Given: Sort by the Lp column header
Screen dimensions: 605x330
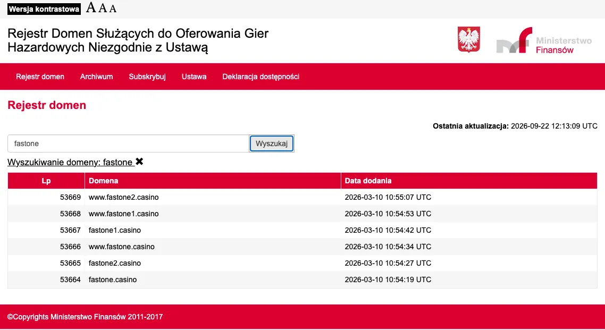Looking at the screenshot, I should [46, 181].
